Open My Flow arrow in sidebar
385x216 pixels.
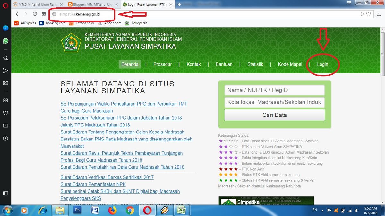tap(5, 70)
